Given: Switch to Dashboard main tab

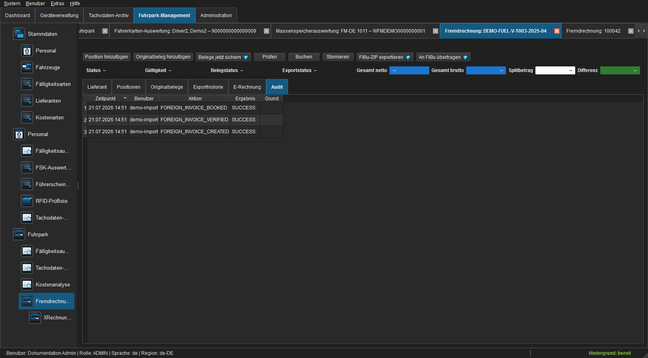Looking at the screenshot, I should pos(18,16).
